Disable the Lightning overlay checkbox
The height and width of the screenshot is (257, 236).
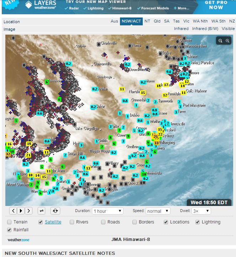point(198,222)
